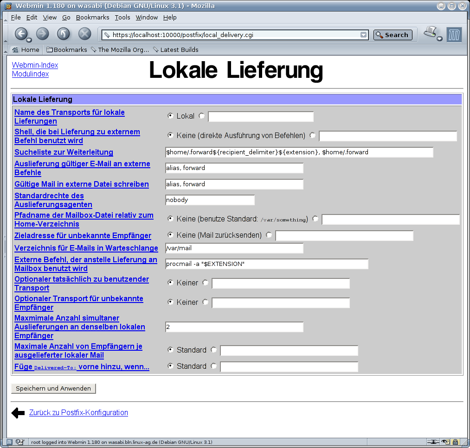Screen dimensions: 470x448
Task: Select Keine (benutze Standard) mailbox radio
Action: [x=170, y=219]
